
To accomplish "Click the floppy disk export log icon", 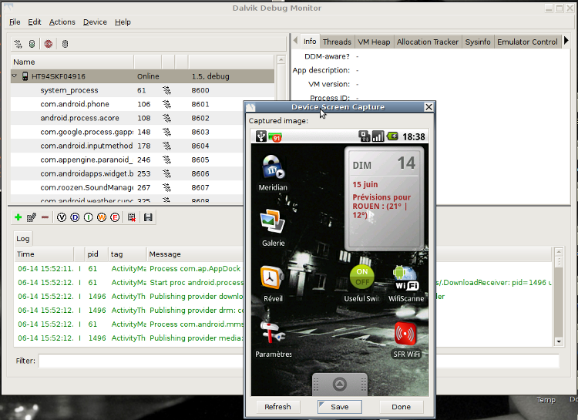I will click(147, 218).
